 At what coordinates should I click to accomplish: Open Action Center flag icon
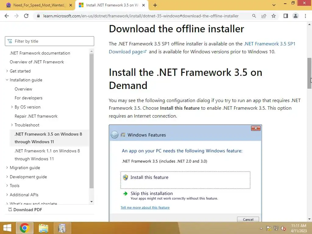(x=269, y=228)
